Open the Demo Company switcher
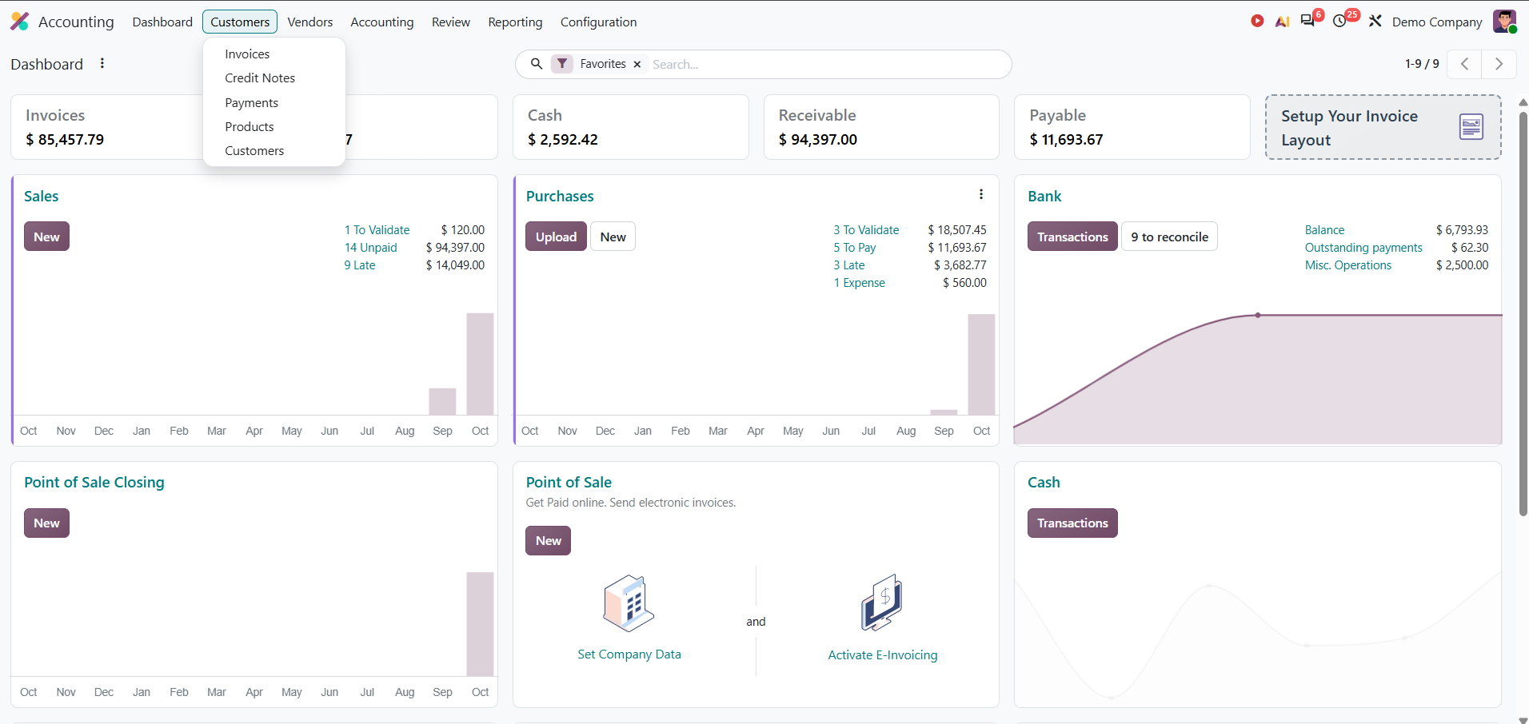The image size is (1529, 724). 1437,22
